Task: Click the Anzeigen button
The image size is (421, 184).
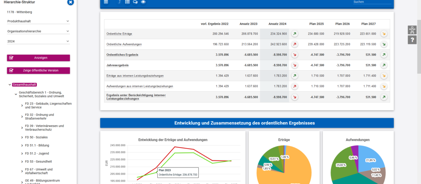Action: click(x=38, y=58)
